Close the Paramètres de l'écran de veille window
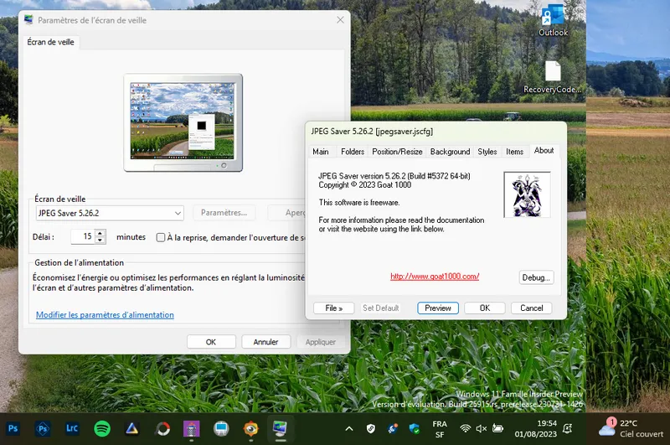This screenshot has width=670, height=445. tap(340, 19)
